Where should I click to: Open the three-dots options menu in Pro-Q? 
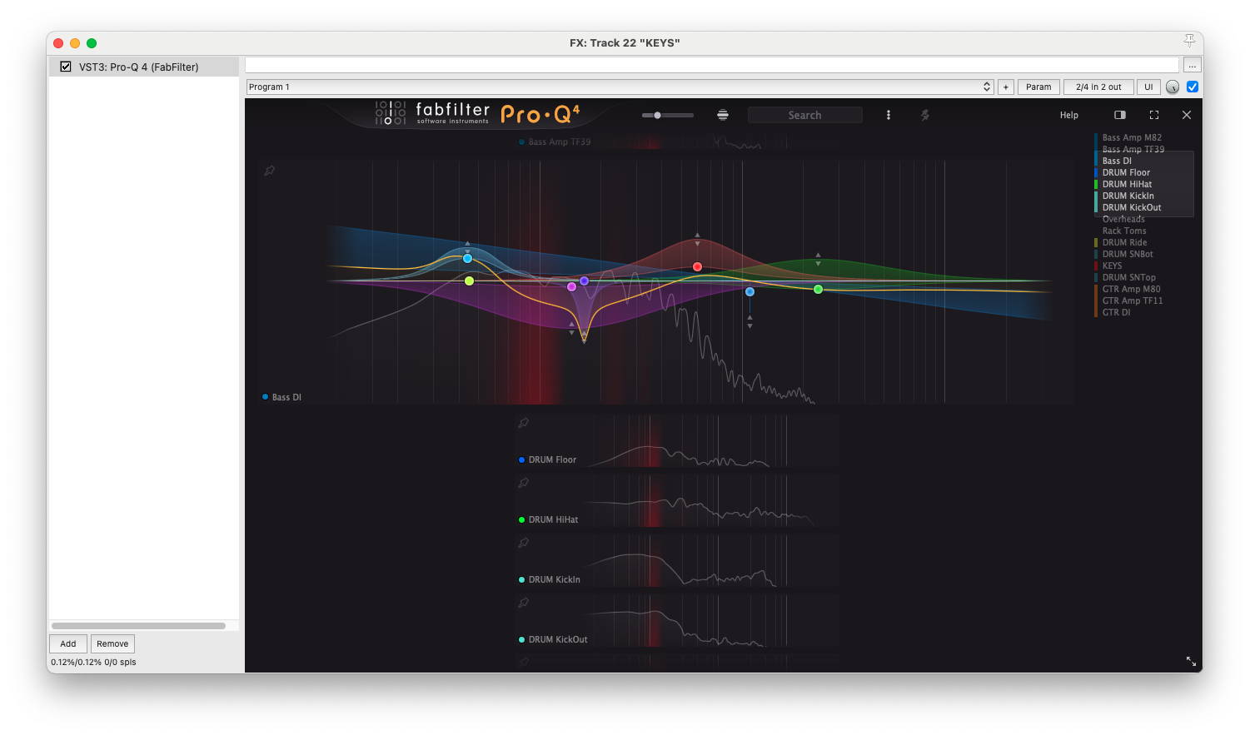point(889,115)
